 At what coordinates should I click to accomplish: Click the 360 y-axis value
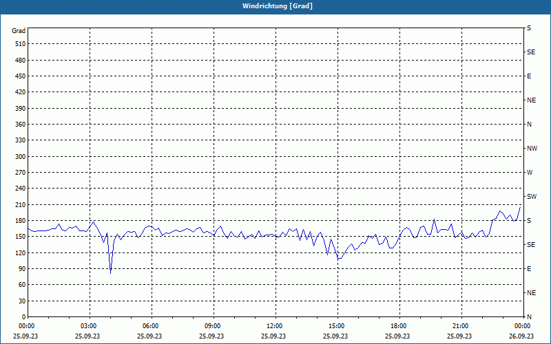tap(21, 125)
